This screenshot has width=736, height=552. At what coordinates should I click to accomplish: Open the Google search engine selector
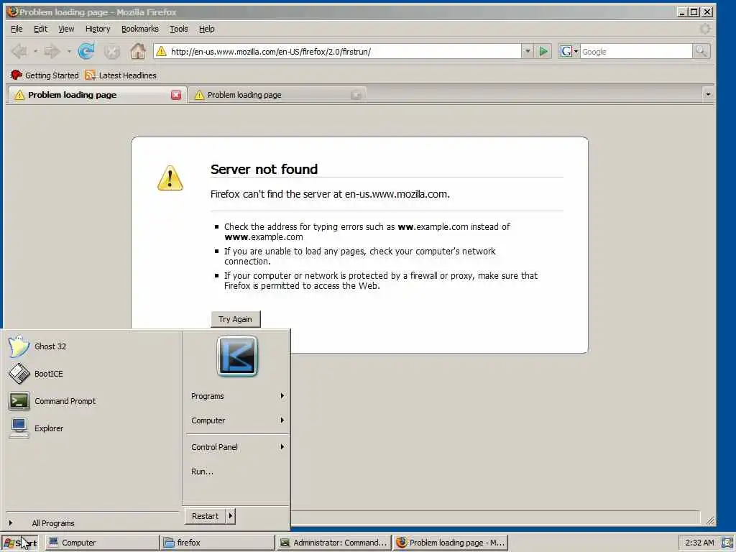point(569,51)
